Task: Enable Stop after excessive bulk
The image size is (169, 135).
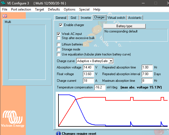Action: (58, 38)
